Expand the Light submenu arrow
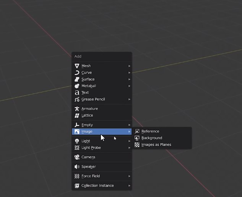This screenshot has height=197, width=242. pos(129,141)
